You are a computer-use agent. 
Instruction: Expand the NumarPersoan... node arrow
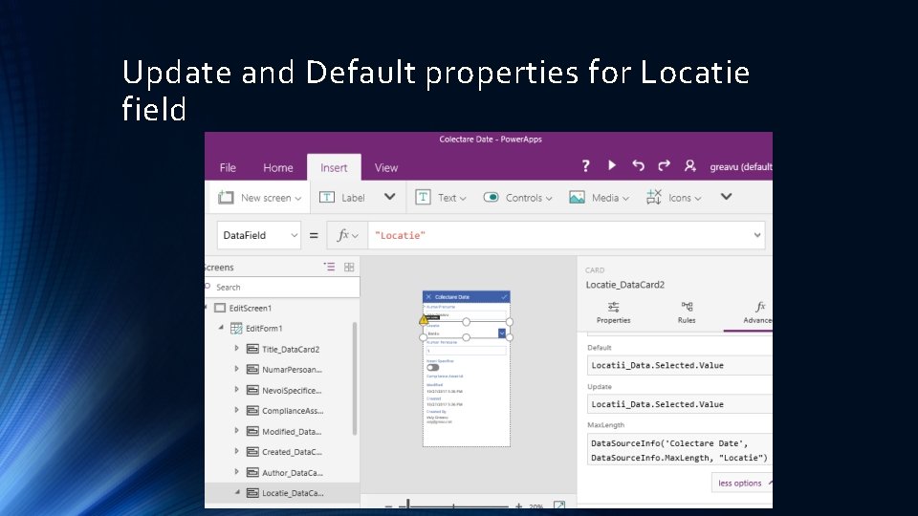(236, 369)
